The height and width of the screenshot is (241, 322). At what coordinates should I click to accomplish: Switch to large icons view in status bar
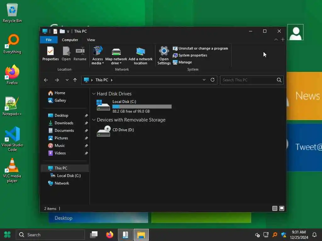pos(282,208)
